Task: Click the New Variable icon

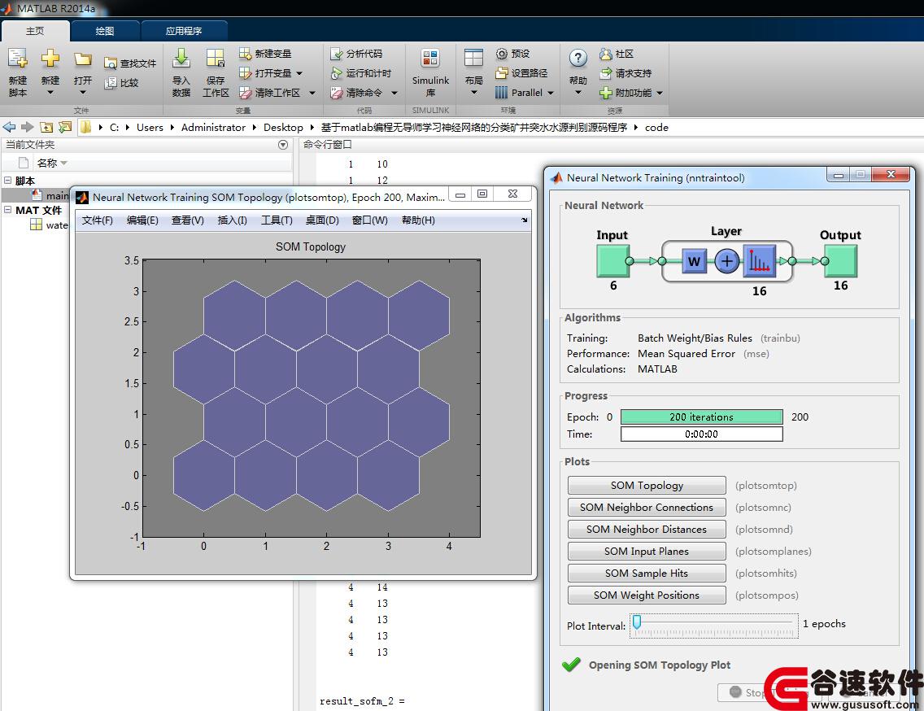Action: point(245,54)
